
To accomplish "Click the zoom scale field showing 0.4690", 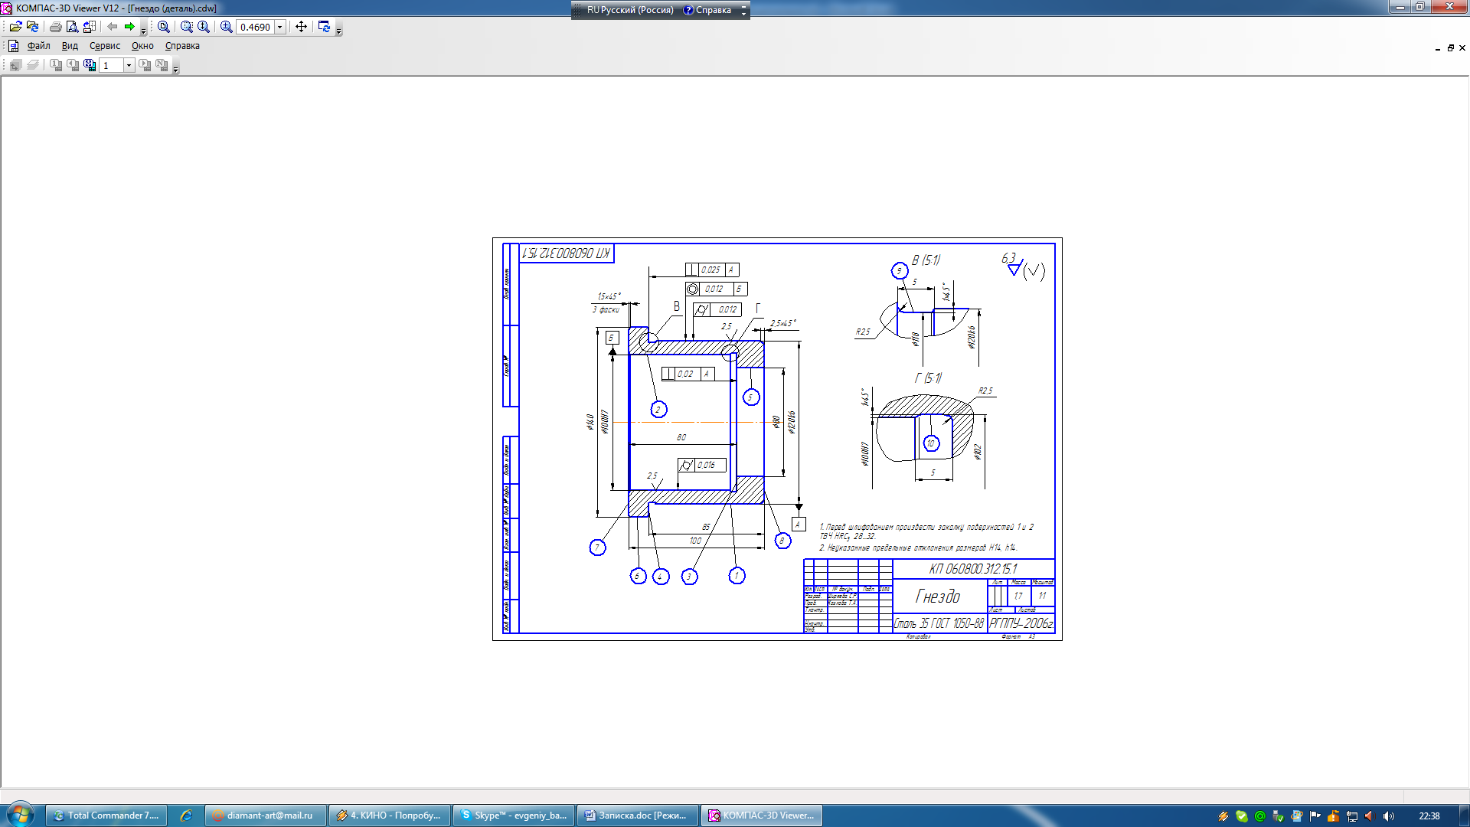I will 255,27.
